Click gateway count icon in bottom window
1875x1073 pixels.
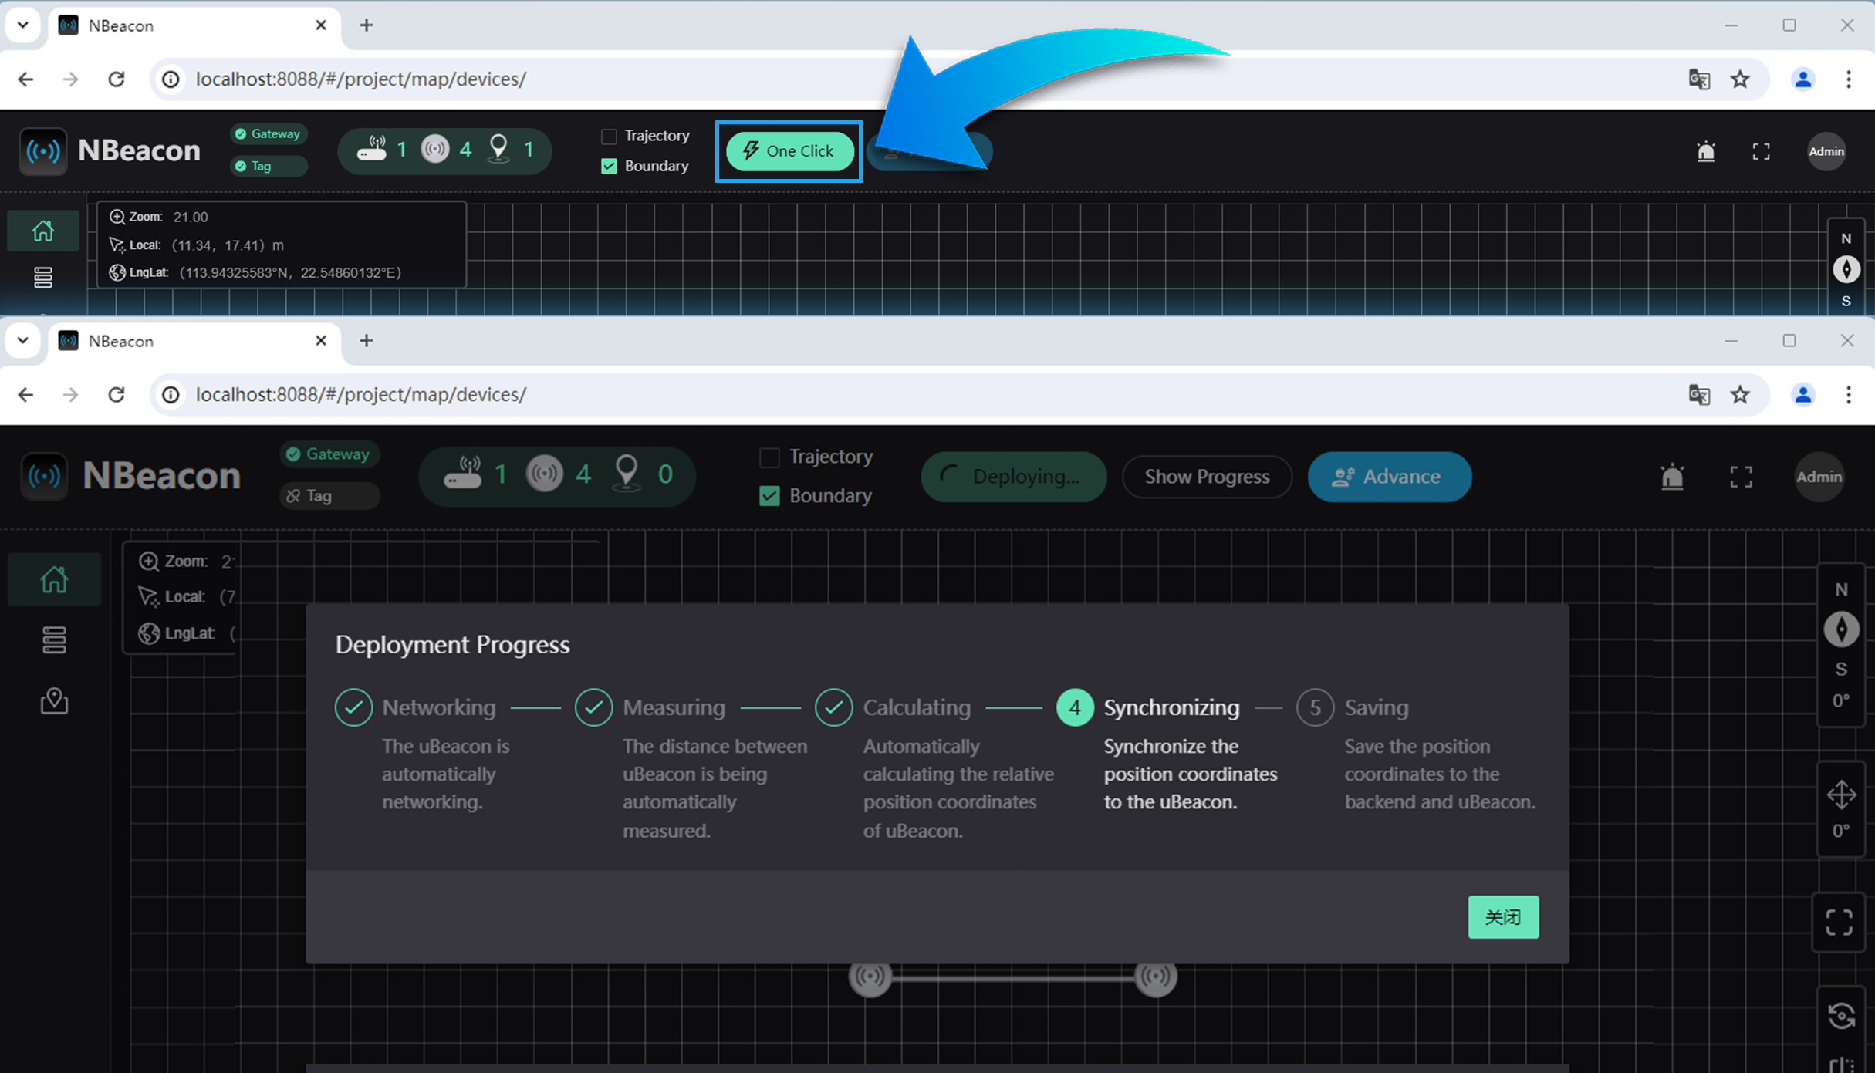click(x=462, y=474)
